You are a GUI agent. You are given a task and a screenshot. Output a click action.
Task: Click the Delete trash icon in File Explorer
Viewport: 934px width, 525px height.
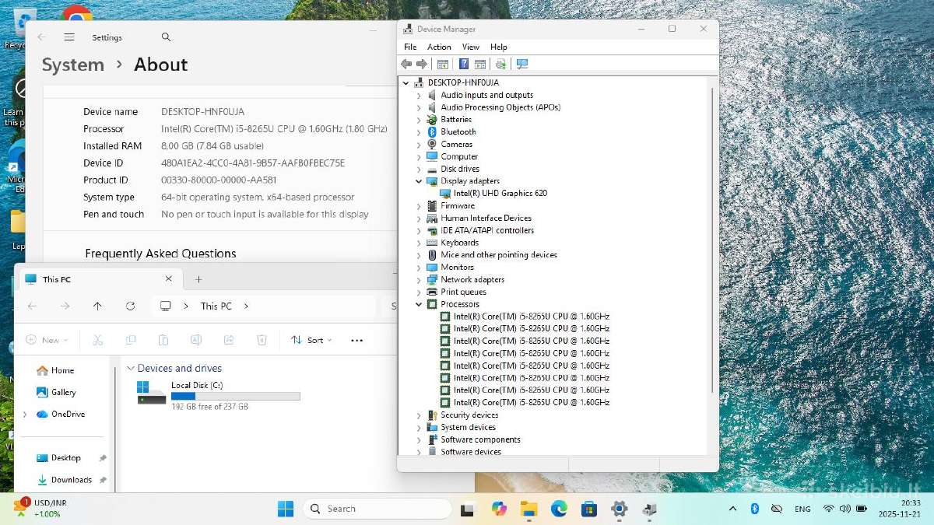262,340
